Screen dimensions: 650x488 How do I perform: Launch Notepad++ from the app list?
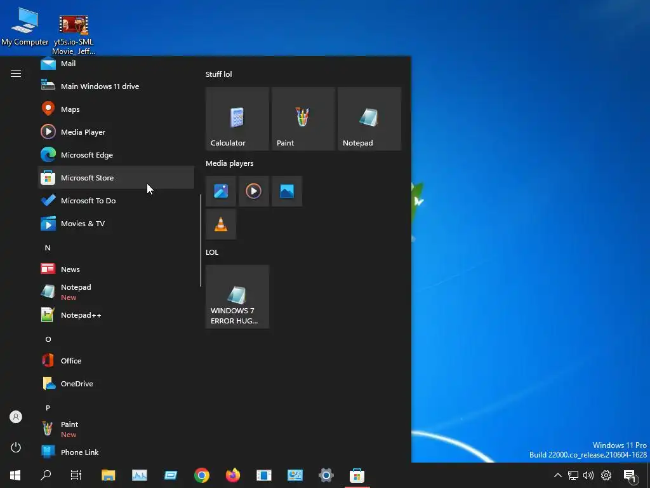(x=116, y=315)
